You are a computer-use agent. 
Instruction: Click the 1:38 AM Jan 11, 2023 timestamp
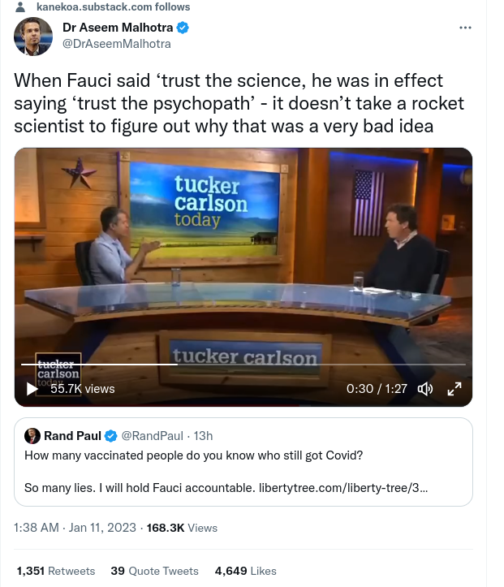[x=75, y=528]
